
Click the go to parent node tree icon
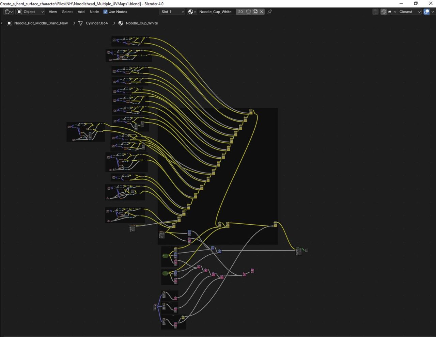tap(375, 12)
